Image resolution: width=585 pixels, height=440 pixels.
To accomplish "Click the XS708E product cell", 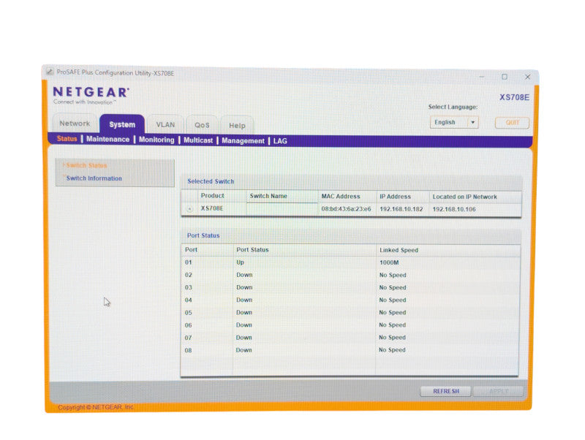I will tap(212, 208).
